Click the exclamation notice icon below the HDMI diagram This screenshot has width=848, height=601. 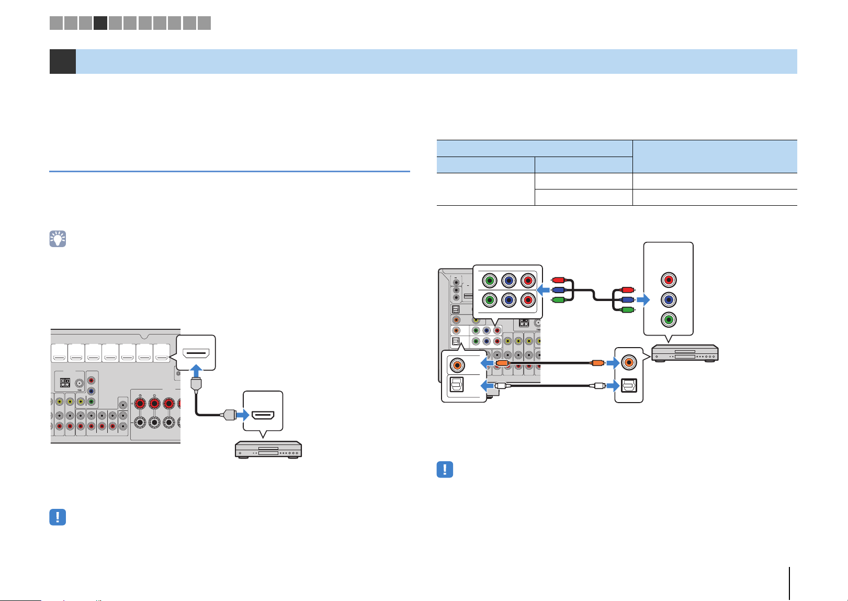click(x=58, y=517)
